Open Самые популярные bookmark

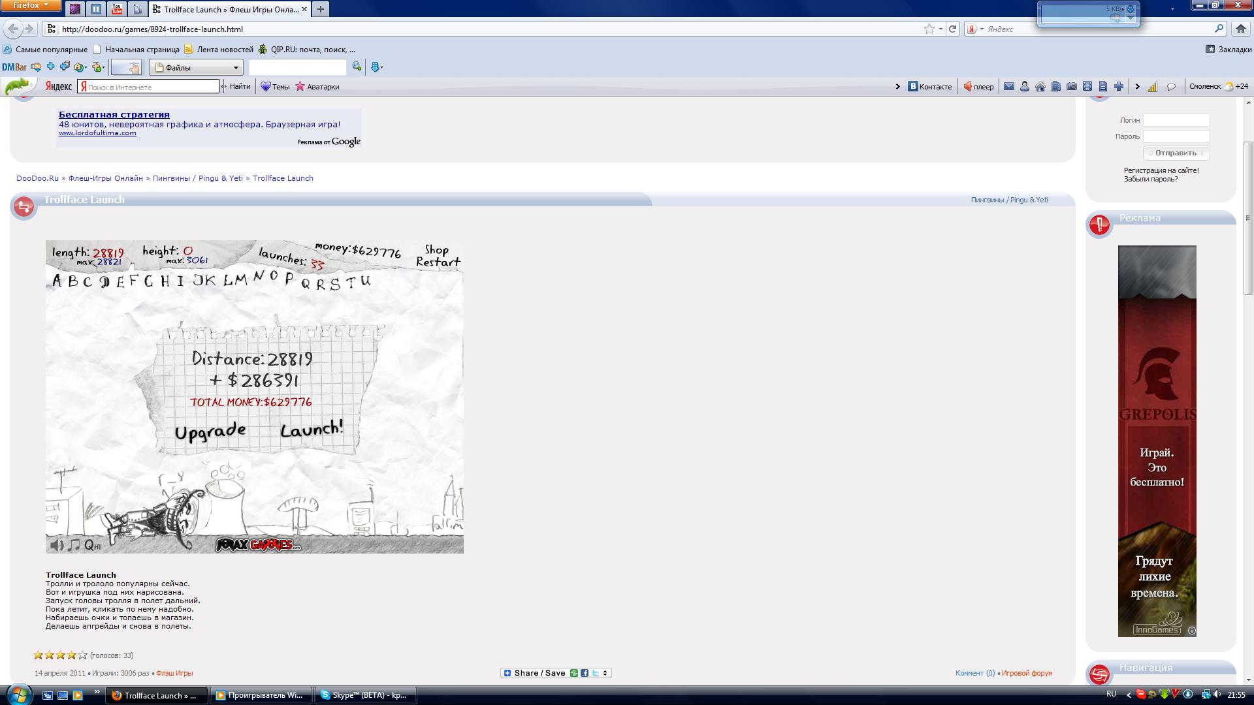(45, 49)
